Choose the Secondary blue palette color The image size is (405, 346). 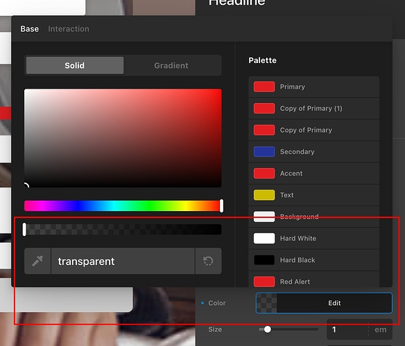click(313, 152)
